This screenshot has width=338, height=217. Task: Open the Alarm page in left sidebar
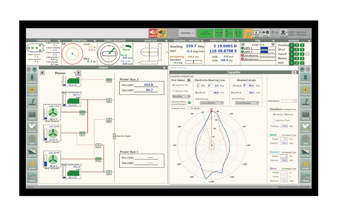tap(32, 165)
